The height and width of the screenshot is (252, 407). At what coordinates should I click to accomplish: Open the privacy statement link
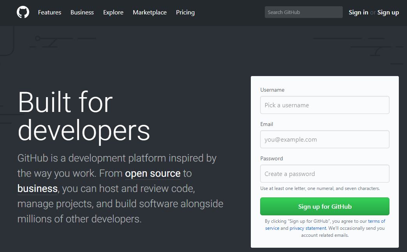pyautogui.click(x=308, y=228)
